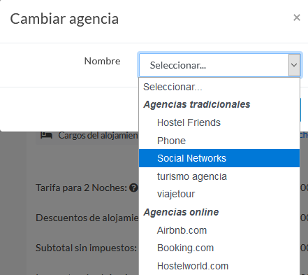This screenshot has width=308, height=275.
Task: Select Hostel Friends agency
Action: coord(219,122)
